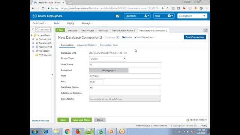
Task: Select Connectors in component tree
Action: 45,39
